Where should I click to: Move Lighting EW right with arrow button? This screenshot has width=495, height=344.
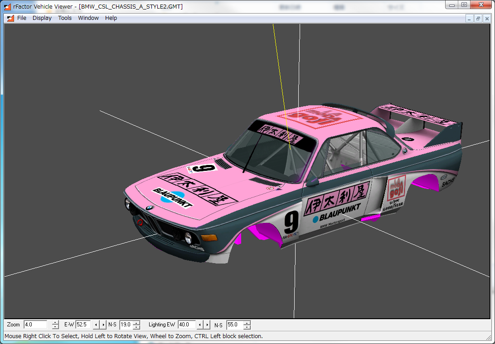[x=207, y=325]
